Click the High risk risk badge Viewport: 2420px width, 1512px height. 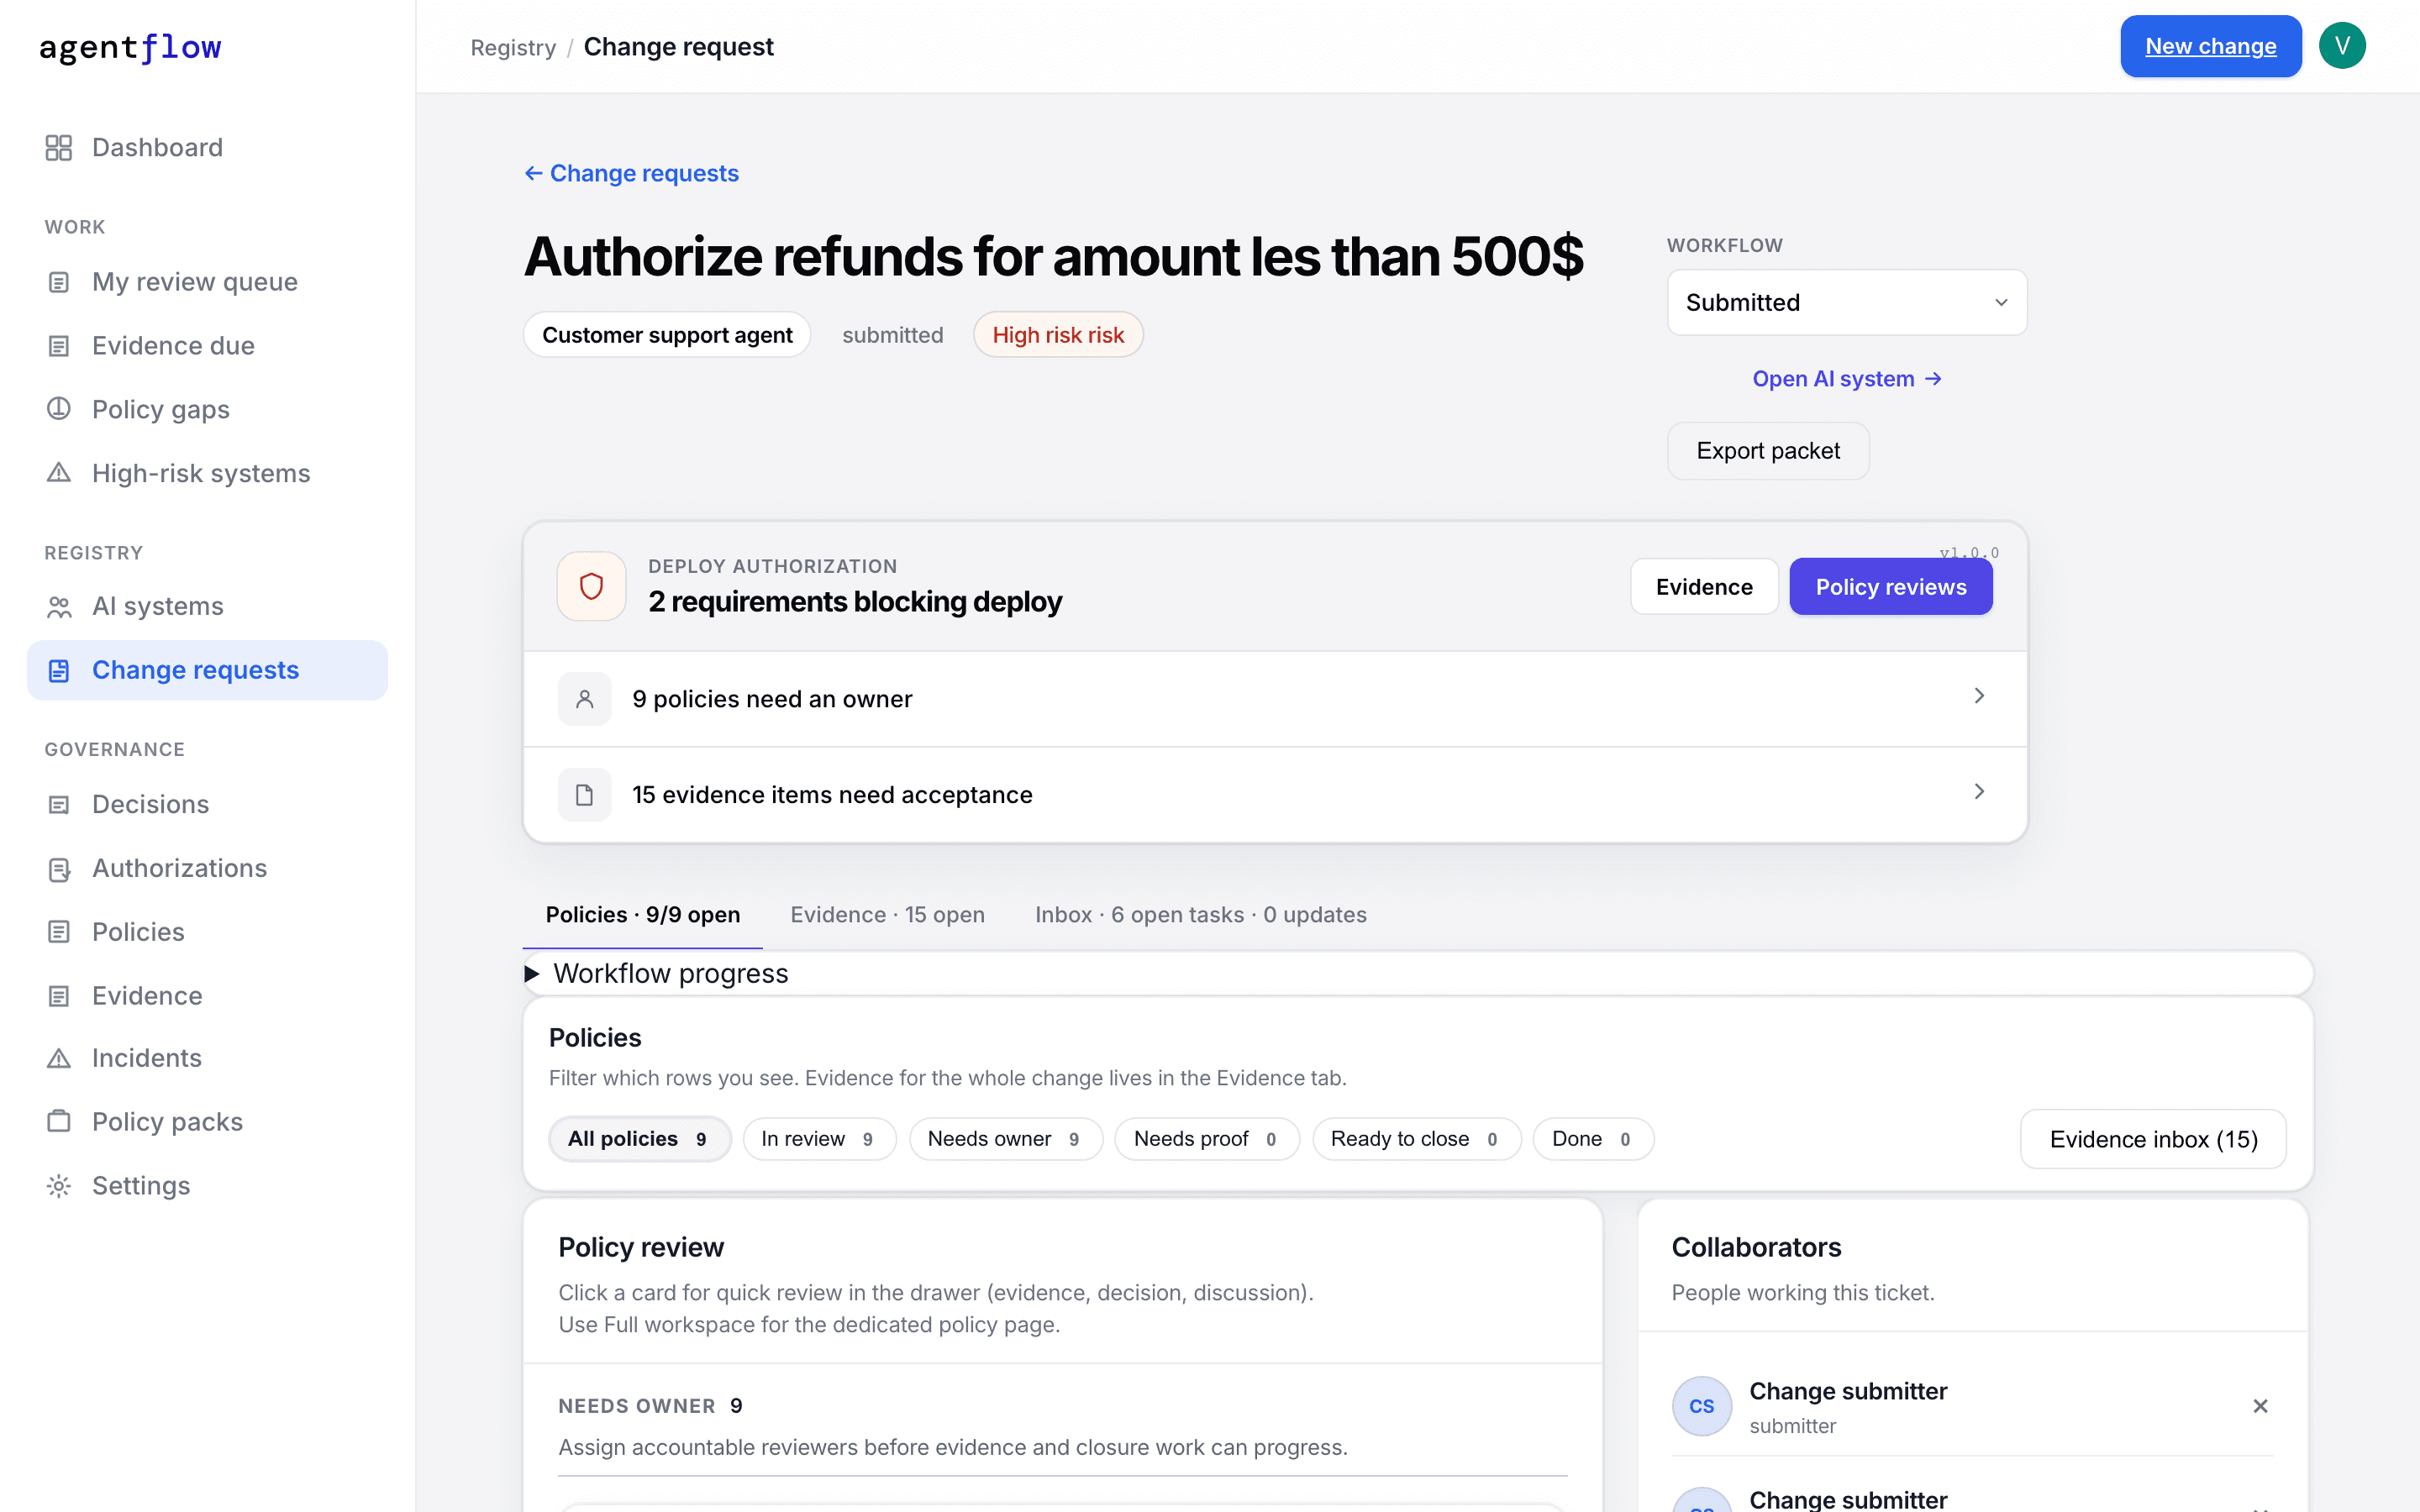coord(1058,335)
